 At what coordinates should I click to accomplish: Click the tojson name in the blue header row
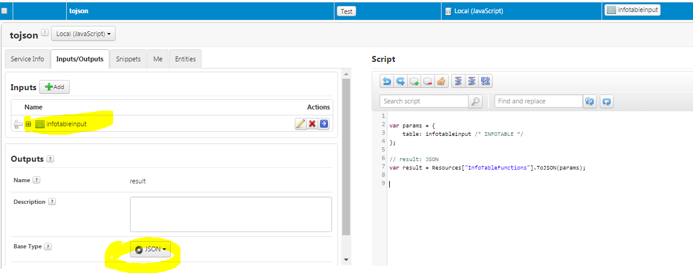click(79, 11)
